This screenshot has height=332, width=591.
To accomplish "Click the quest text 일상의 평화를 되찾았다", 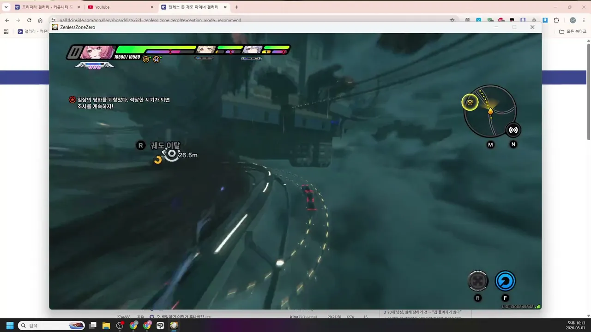I will [x=103, y=100].
